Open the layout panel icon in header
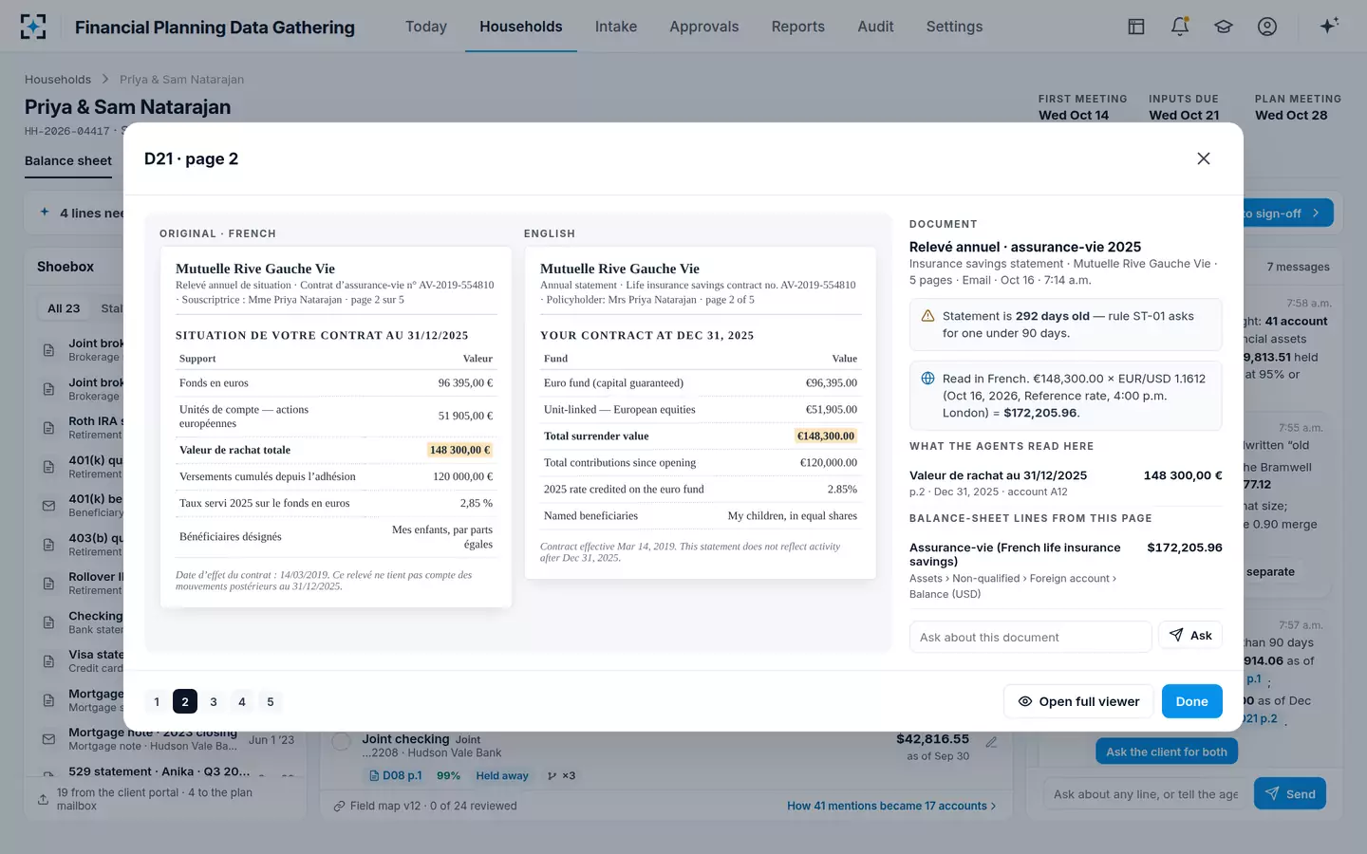The image size is (1367, 854). click(1136, 27)
